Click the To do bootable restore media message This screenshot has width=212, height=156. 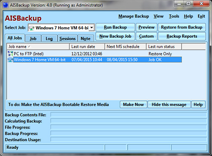[59, 105]
